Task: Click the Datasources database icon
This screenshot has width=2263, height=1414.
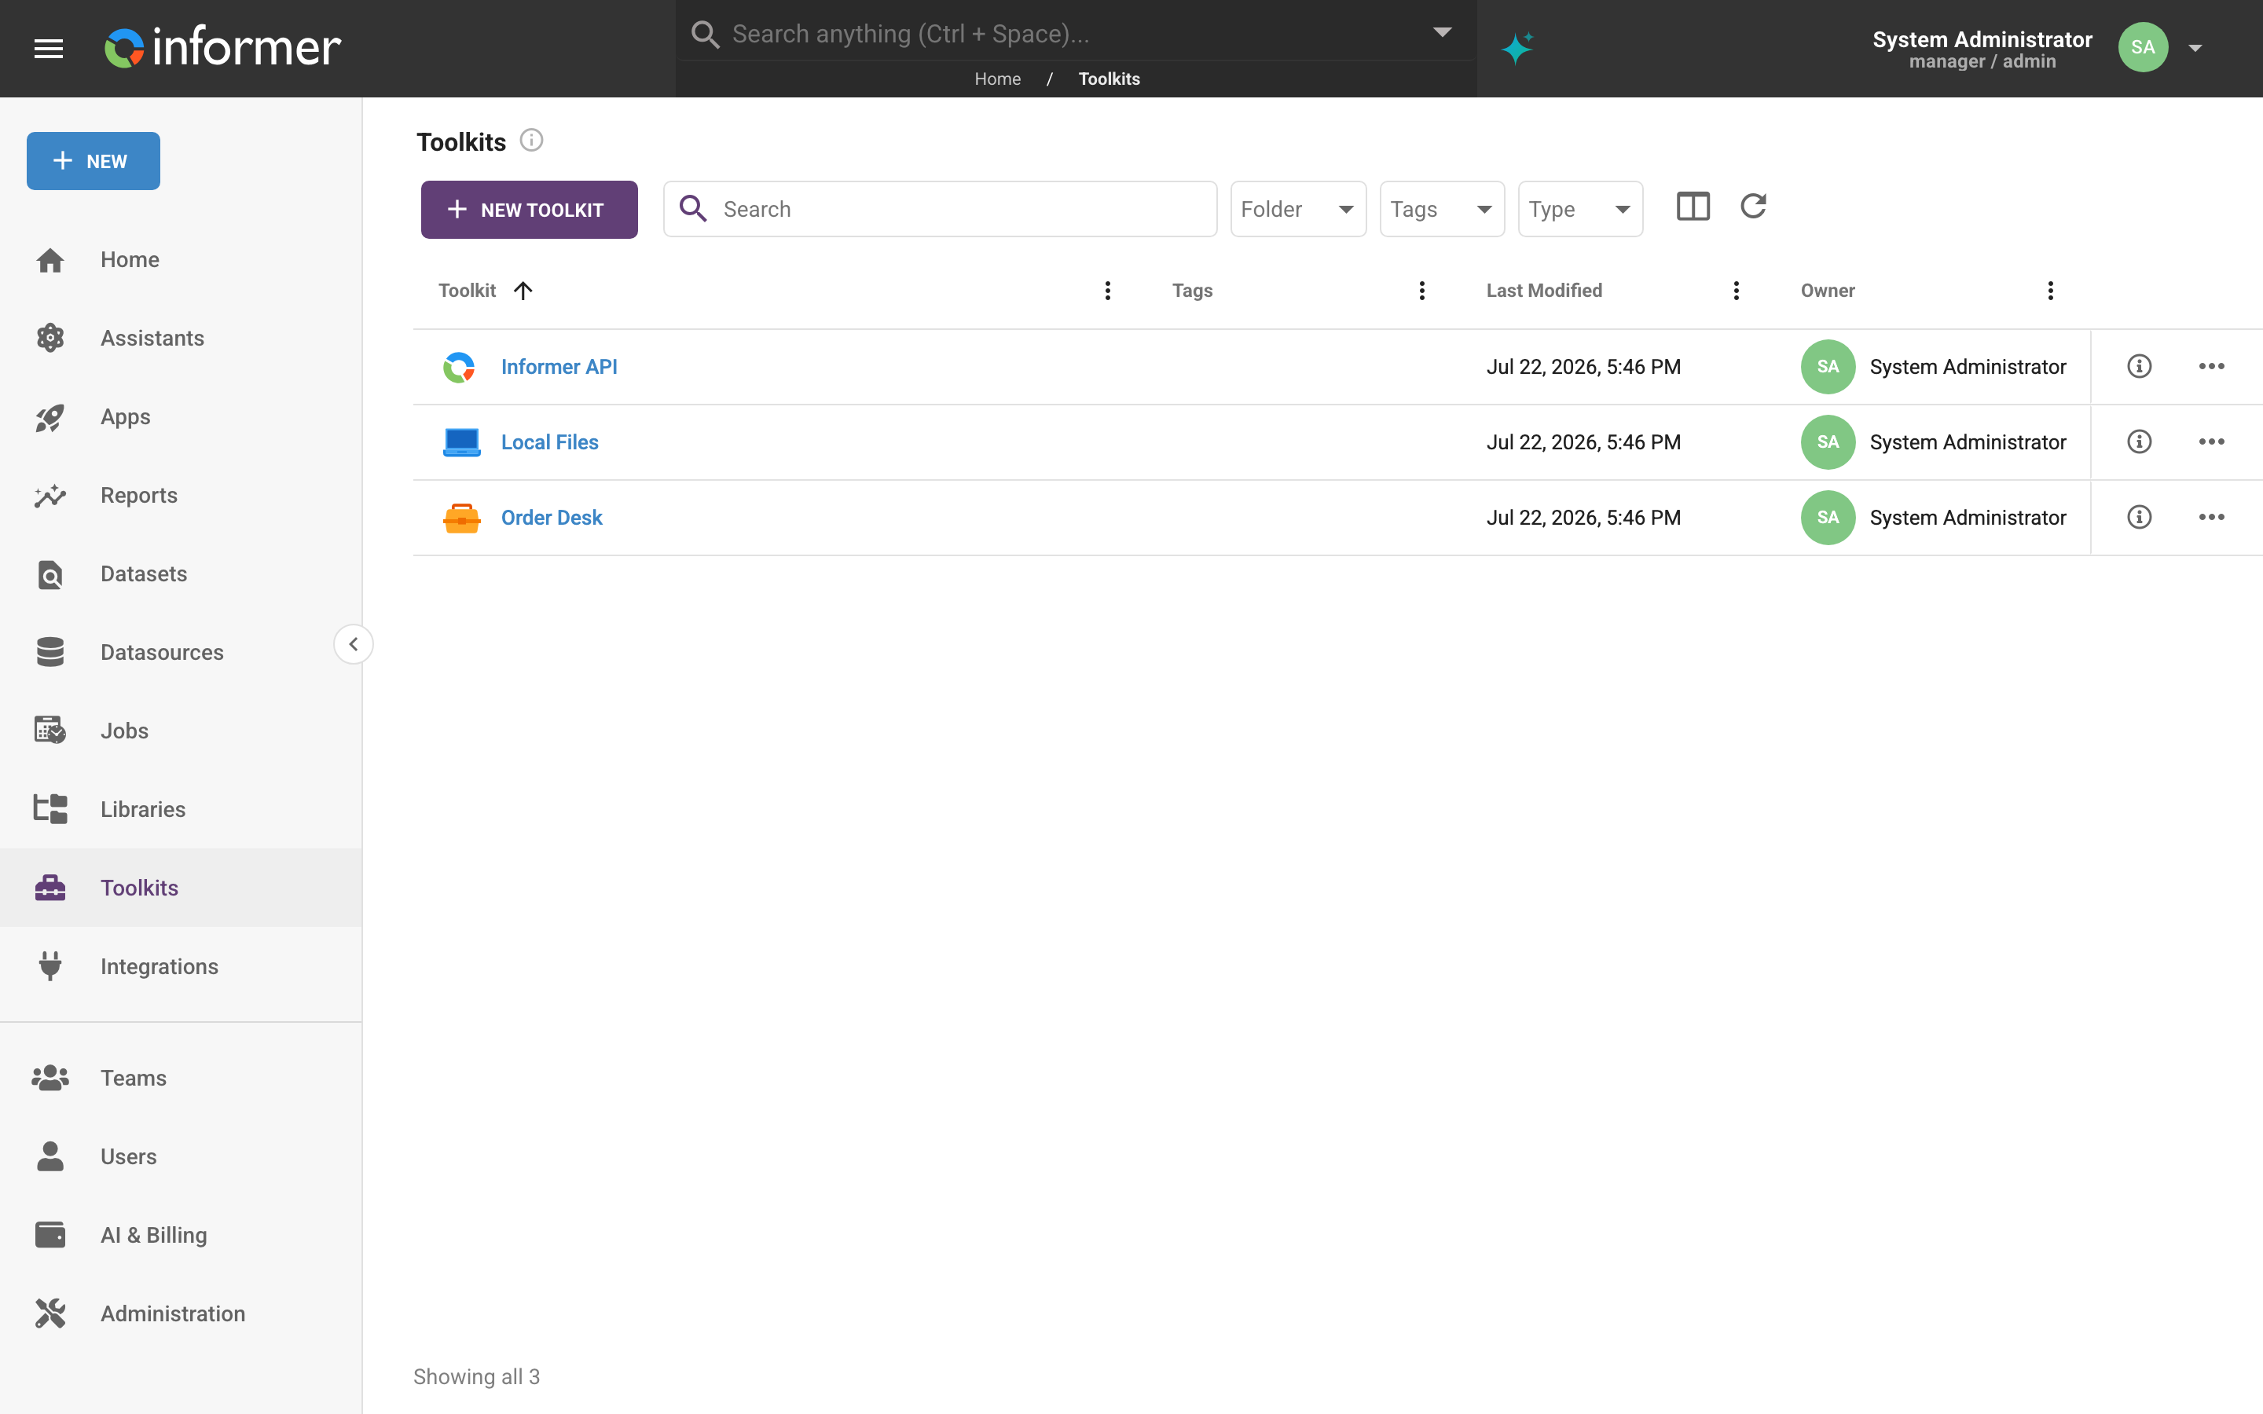Action: pyautogui.click(x=50, y=653)
